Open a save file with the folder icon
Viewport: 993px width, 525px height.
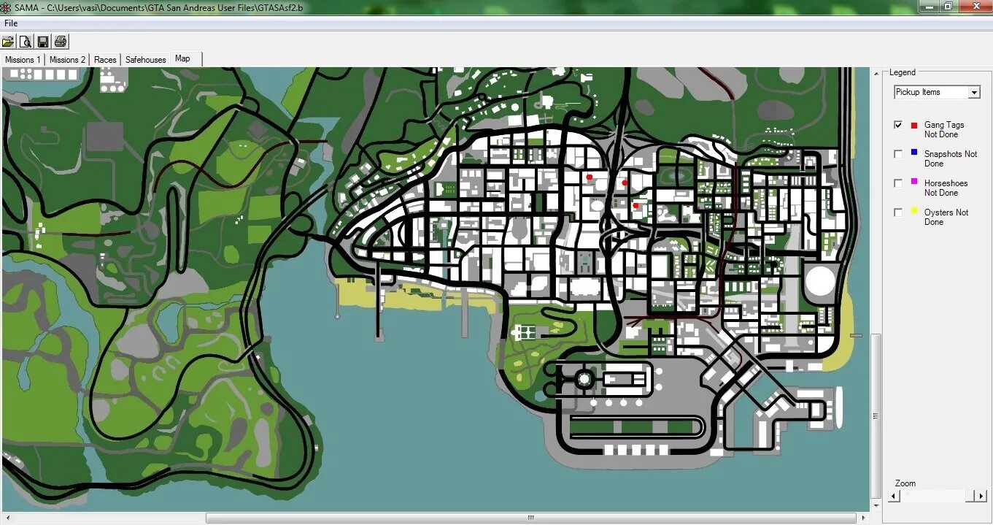[8, 42]
